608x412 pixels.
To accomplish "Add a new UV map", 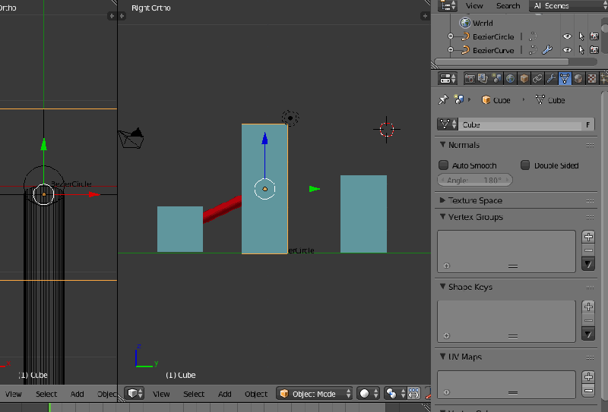I will coord(588,377).
